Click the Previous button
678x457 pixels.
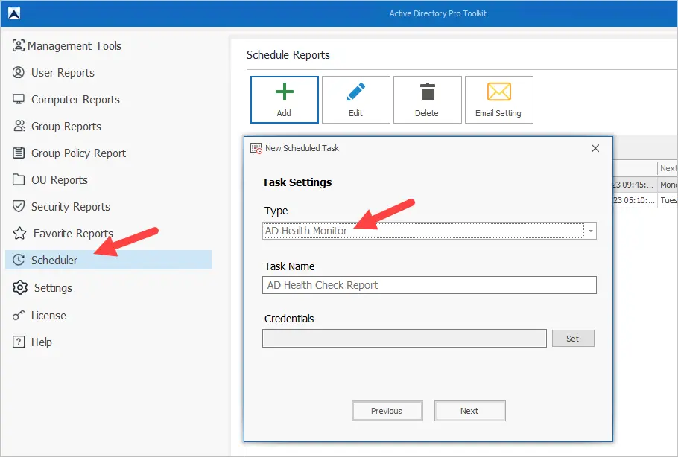(387, 411)
